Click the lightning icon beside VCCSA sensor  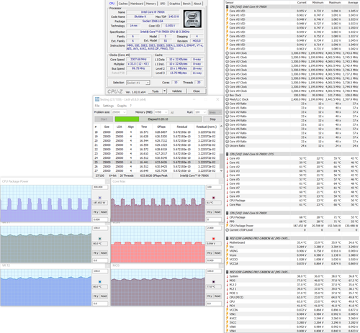227,264
